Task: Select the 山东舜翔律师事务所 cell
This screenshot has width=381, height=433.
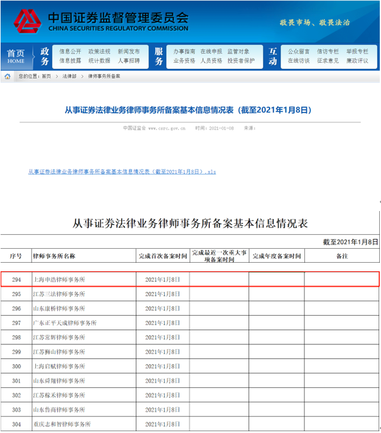Action: (84, 381)
